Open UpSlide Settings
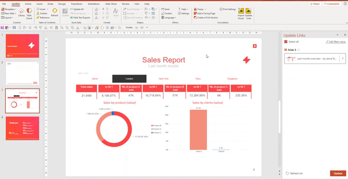This screenshot has height=179, width=348. pos(184,13)
